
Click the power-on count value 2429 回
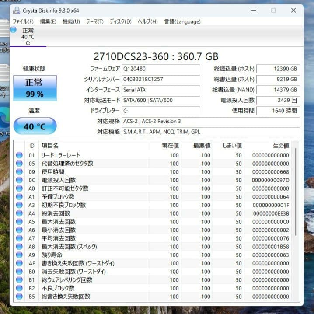[x=278, y=100]
